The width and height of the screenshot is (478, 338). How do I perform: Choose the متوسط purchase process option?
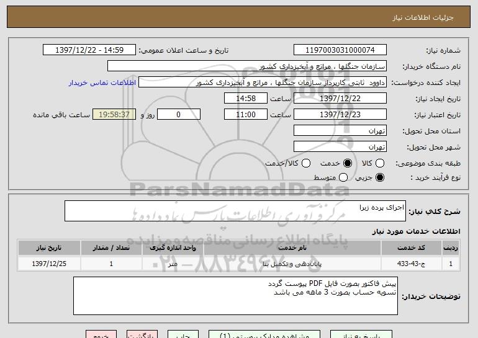click(x=343, y=177)
